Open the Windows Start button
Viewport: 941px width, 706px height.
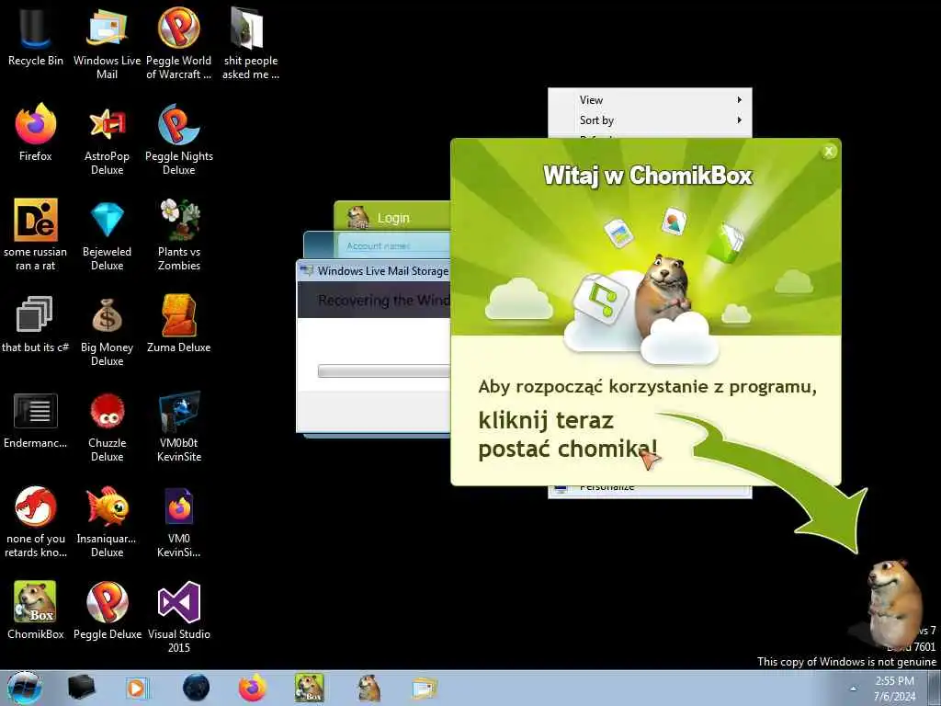click(25, 688)
